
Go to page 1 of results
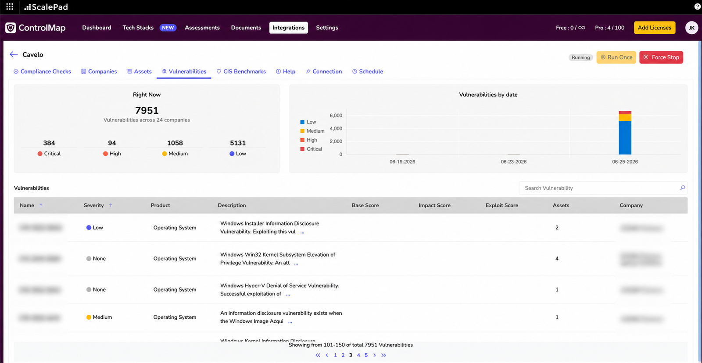pos(335,355)
